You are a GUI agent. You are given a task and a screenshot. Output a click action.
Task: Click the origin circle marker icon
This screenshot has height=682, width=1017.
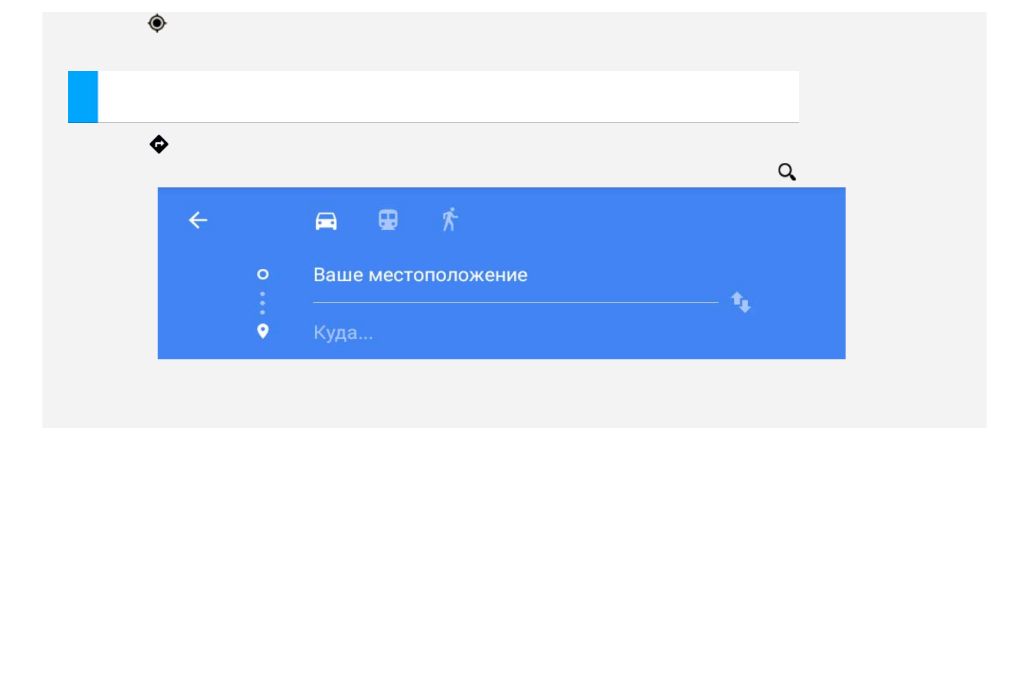[263, 275]
